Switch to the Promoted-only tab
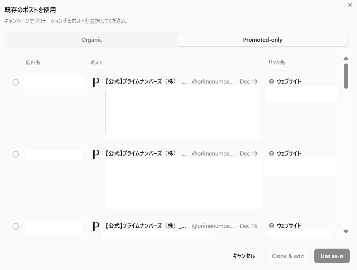Screen dimensions: 357x270 (x=262, y=40)
